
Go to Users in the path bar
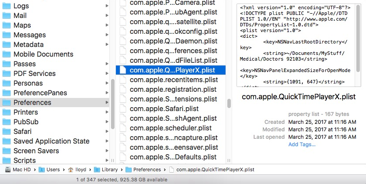pos(53,170)
